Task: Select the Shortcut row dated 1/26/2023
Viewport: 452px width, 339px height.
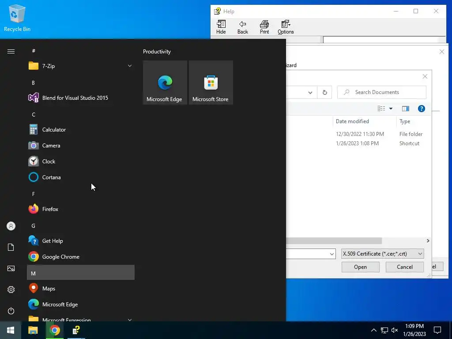Action: 359,143
